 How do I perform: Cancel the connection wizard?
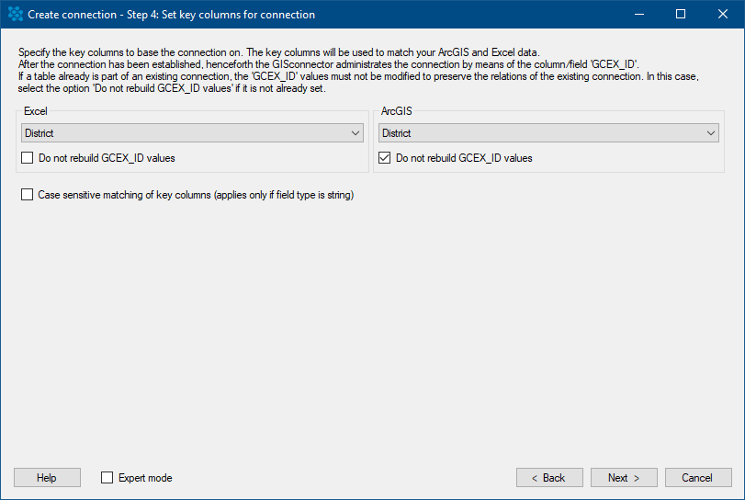[x=698, y=478]
